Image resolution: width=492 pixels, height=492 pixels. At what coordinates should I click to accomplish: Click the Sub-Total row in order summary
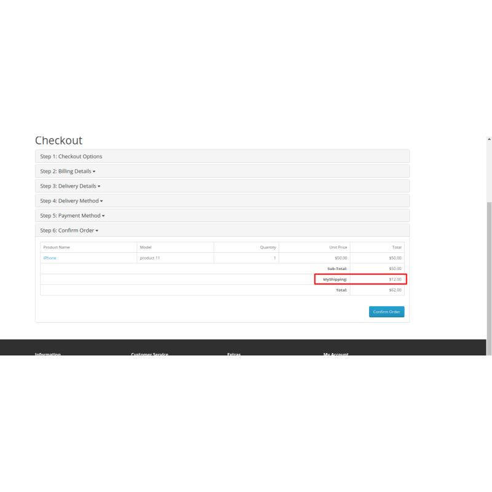tap(336, 268)
